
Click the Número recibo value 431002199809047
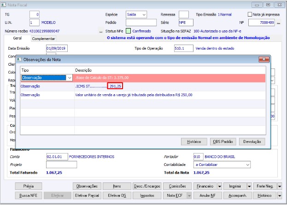point(45,31)
